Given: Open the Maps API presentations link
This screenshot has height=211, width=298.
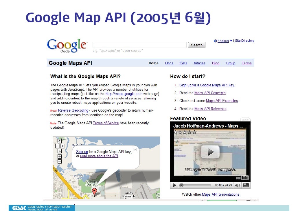Looking at the screenshot, I should tap(220, 194).
